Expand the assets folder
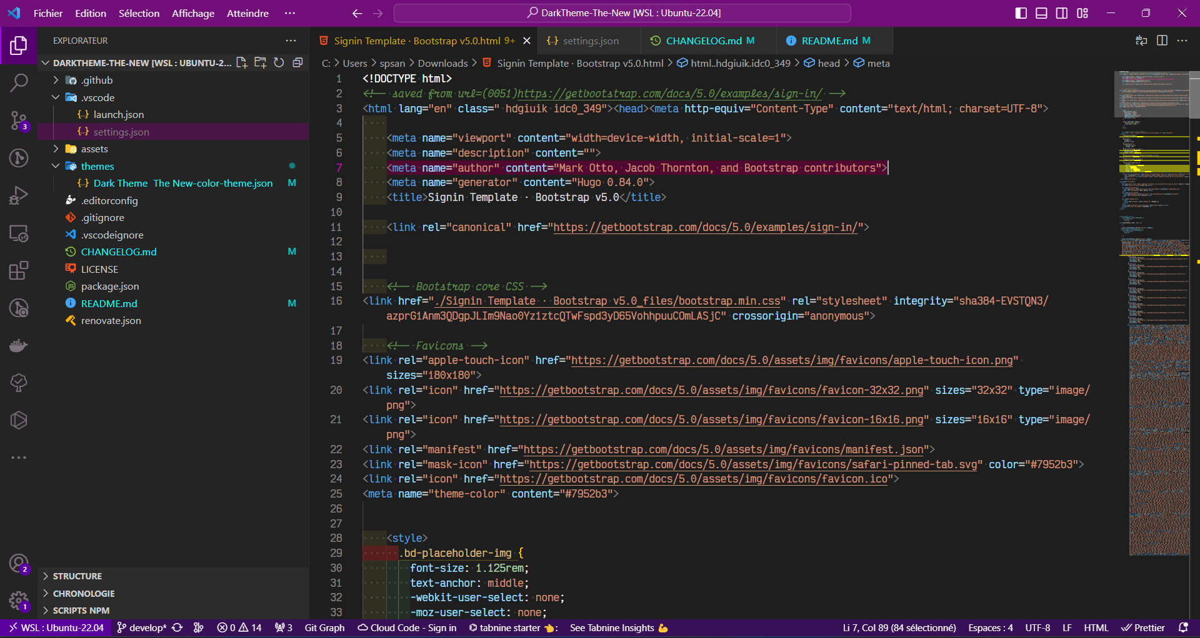 [x=173, y=149]
